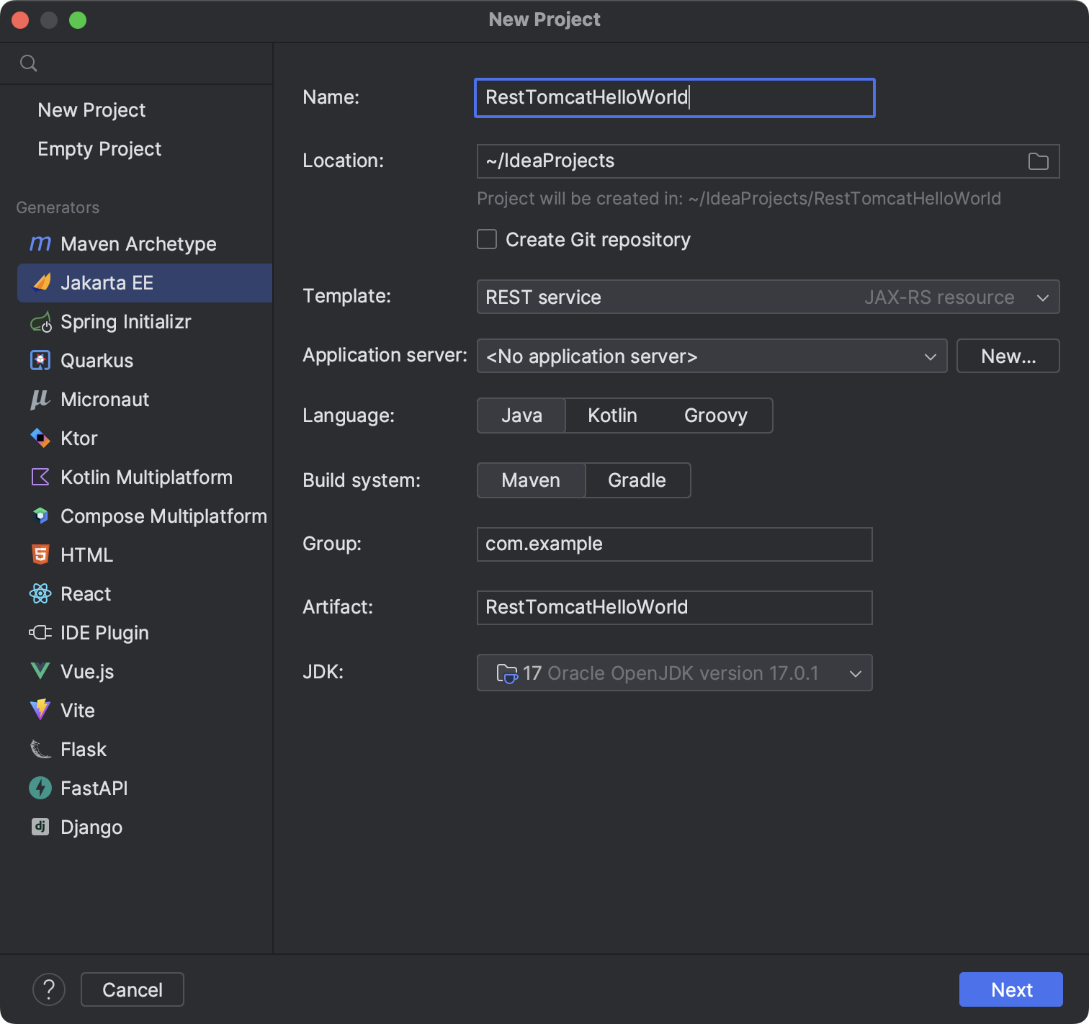
Task: Expand the JDK version dropdown
Action: pyautogui.click(x=855, y=673)
